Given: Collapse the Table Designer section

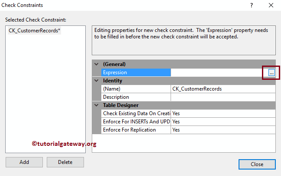Looking at the screenshot, I should 96,105.
